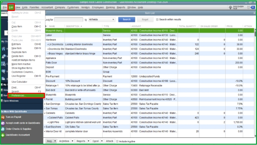Expand the Item button dropdown

pos(55,141)
